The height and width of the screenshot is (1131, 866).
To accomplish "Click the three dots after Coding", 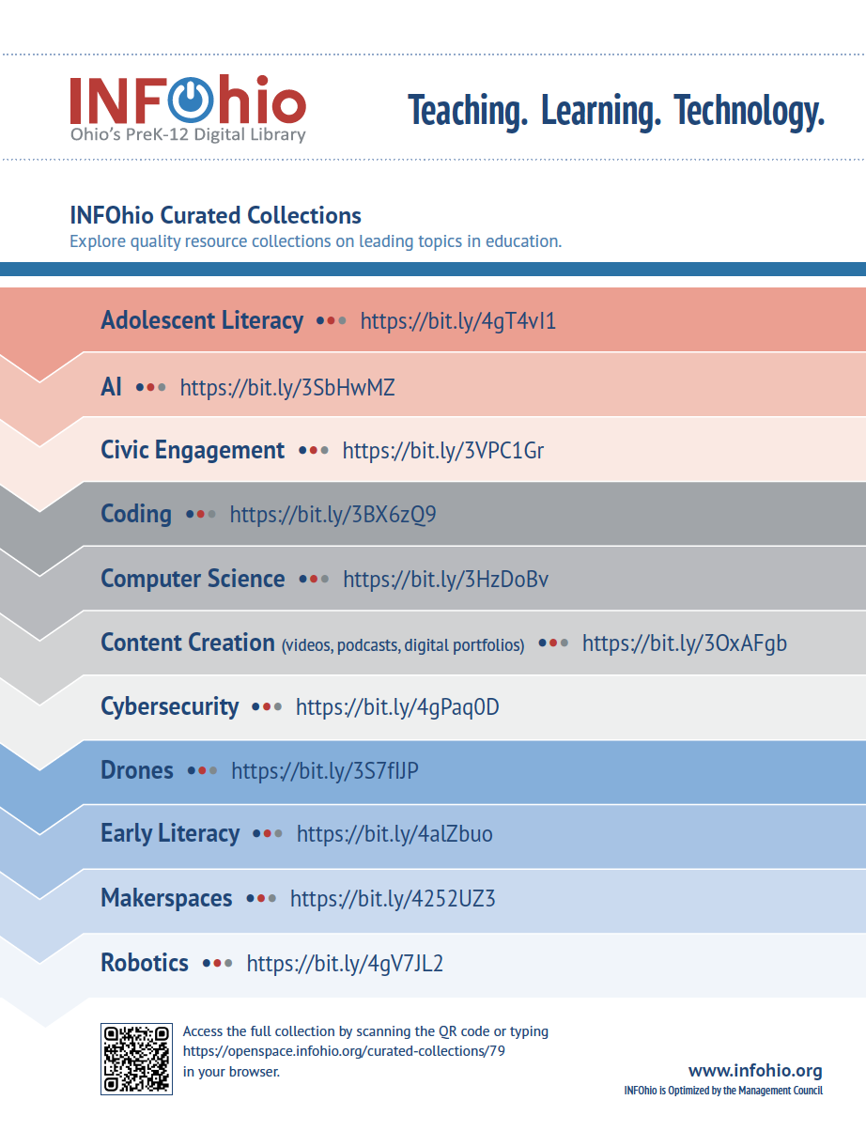I will [201, 515].
